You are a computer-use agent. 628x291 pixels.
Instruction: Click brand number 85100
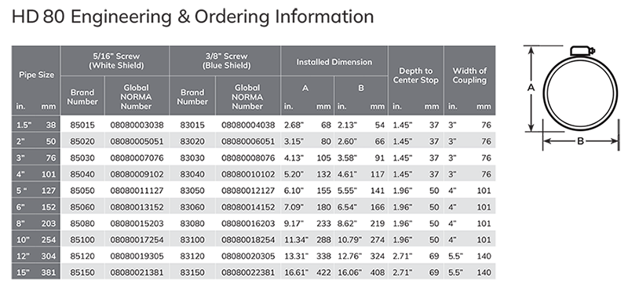pyautogui.click(x=82, y=240)
